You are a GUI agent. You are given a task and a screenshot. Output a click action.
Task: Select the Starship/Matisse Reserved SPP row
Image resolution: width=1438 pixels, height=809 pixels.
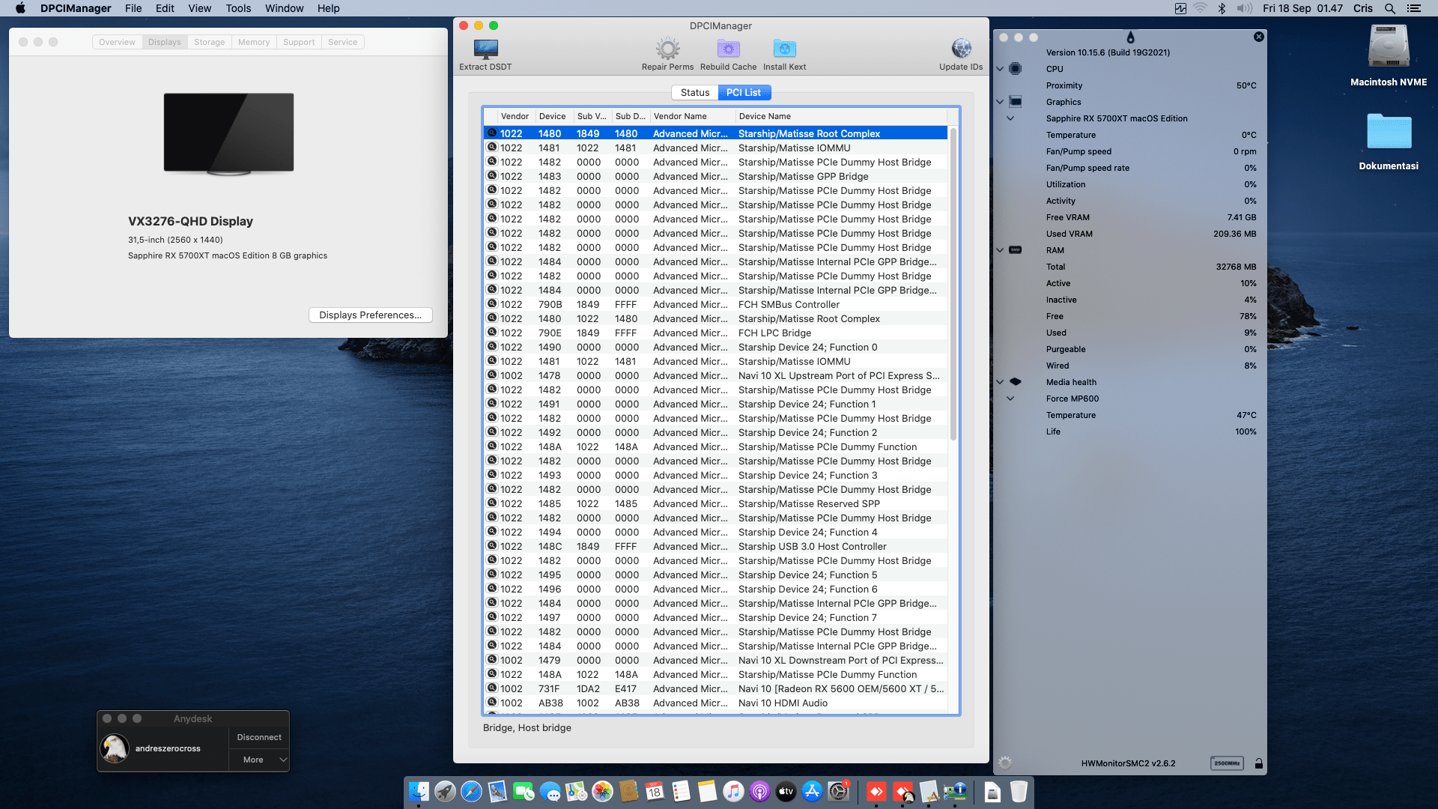[x=716, y=503]
